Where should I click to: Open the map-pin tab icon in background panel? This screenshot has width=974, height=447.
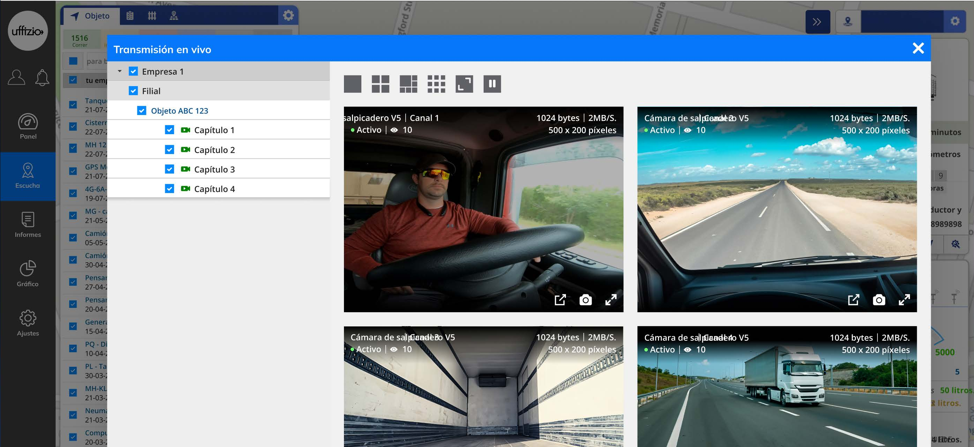174,16
